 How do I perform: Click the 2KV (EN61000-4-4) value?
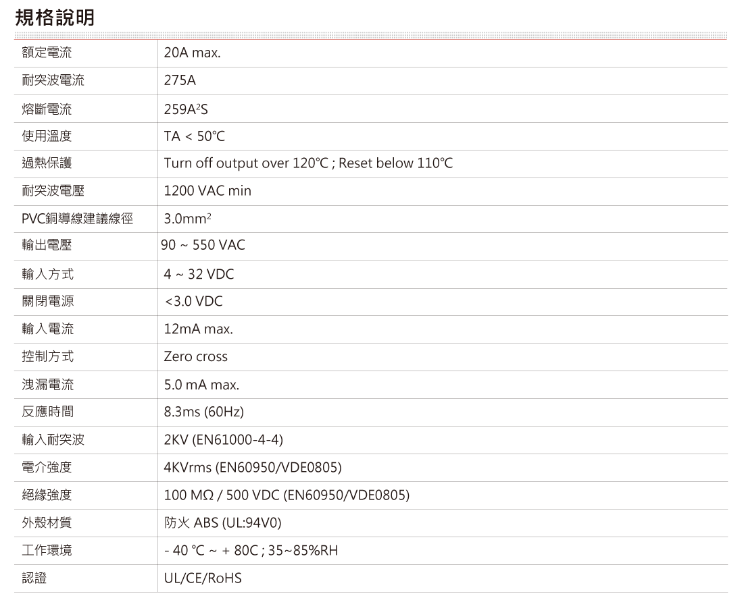pyautogui.click(x=223, y=440)
